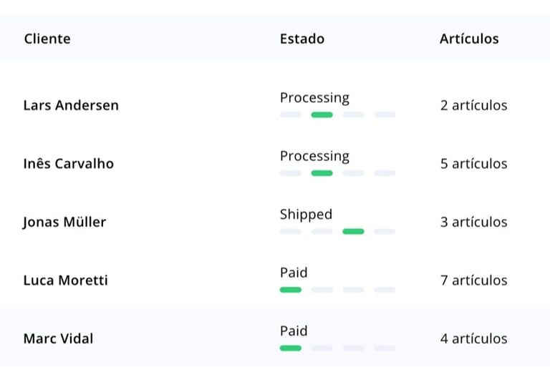Select the Marc Vidal row name

pyautogui.click(x=58, y=338)
